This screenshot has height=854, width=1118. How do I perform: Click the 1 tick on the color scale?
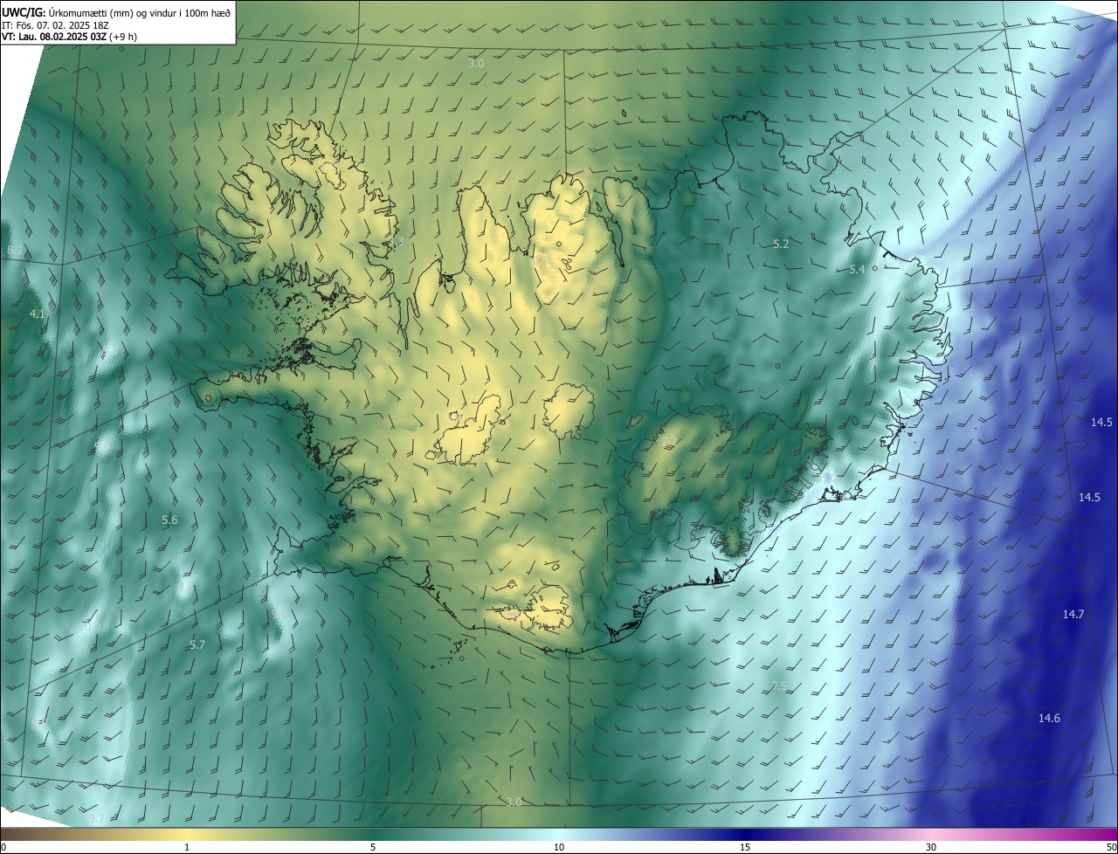click(187, 847)
